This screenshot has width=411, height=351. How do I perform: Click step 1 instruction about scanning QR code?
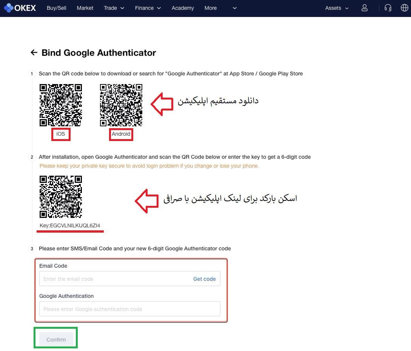click(x=171, y=74)
